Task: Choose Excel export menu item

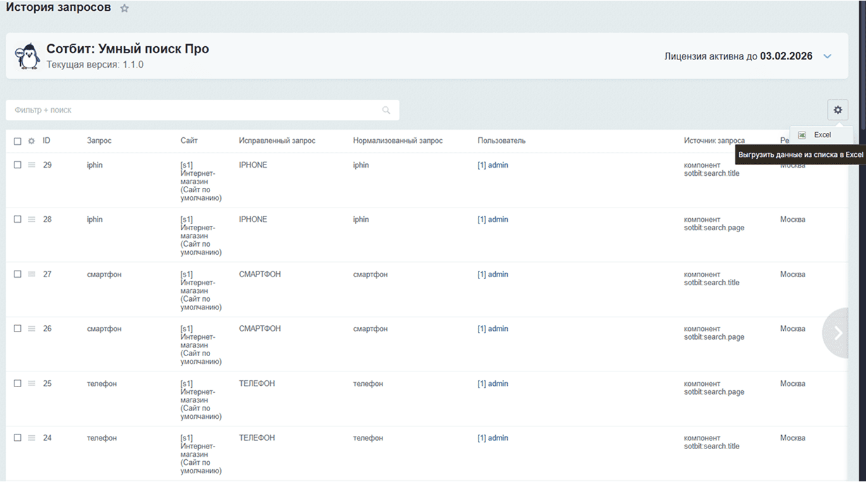Action: point(821,135)
